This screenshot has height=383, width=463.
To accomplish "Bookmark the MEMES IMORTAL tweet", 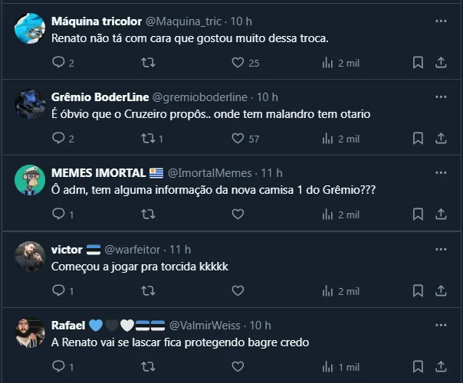I will 418,214.
